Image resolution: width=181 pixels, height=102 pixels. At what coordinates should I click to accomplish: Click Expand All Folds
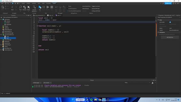(96, 8)
